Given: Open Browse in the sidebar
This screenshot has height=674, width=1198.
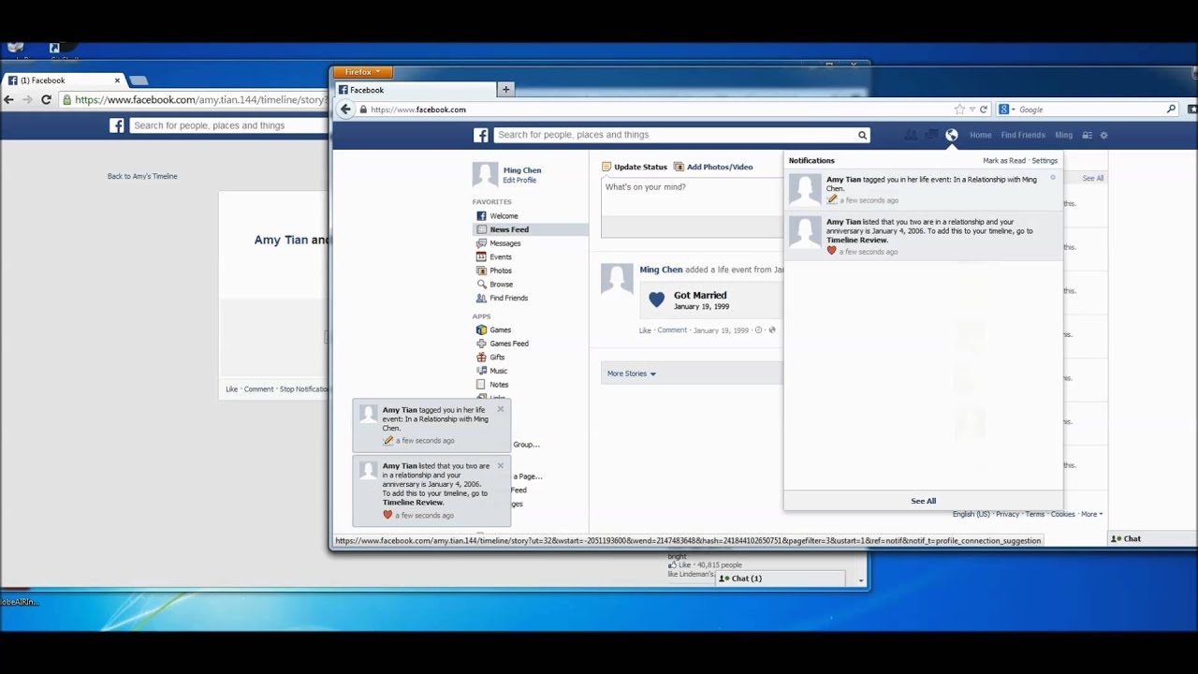Looking at the screenshot, I should click(502, 284).
